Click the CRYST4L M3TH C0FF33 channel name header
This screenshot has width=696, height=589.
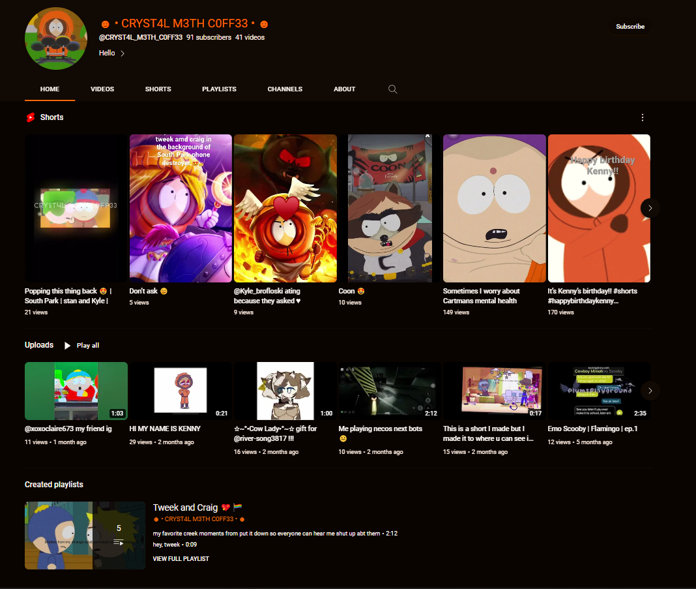pyautogui.click(x=184, y=23)
